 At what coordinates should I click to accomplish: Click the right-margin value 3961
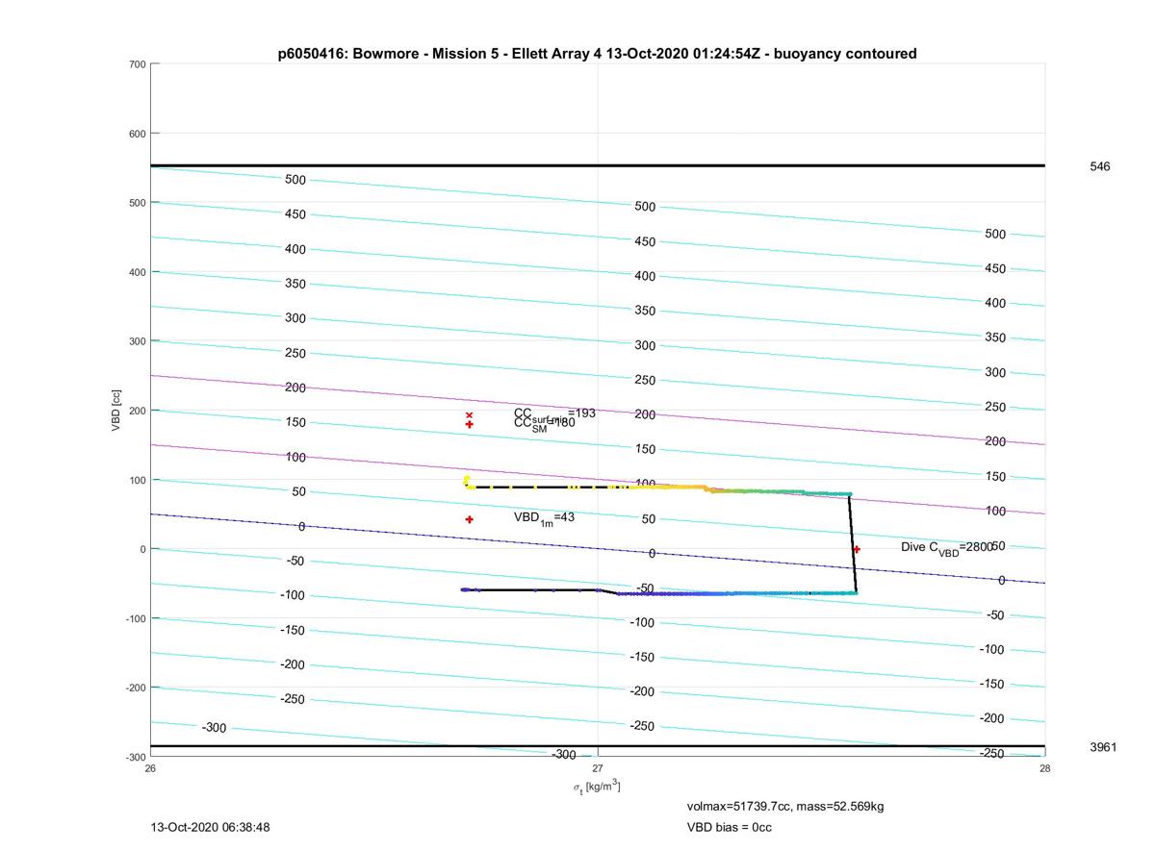click(1103, 747)
